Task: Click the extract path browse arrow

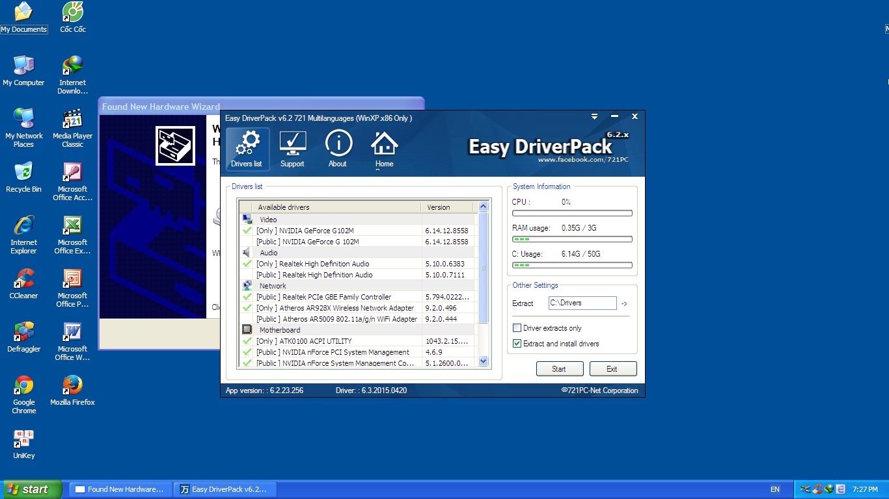Action: pos(624,303)
